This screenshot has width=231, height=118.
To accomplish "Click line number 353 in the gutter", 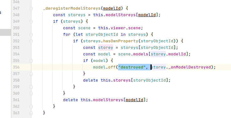I will 16,48.
